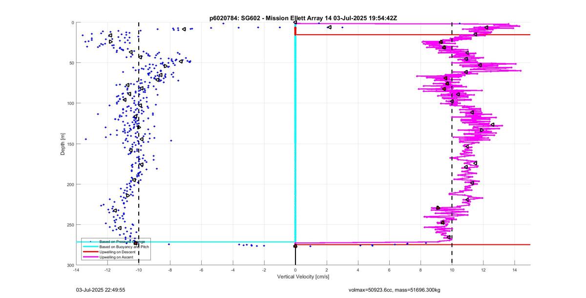Click x-axis tick label '-6'
Image resolution: width=586 pixels, height=298 pixels.
point(201,269)
